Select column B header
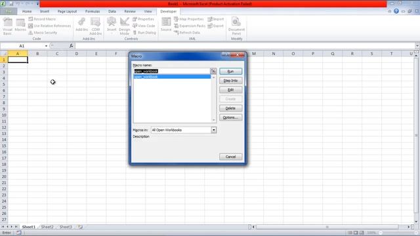 point(37,54)
